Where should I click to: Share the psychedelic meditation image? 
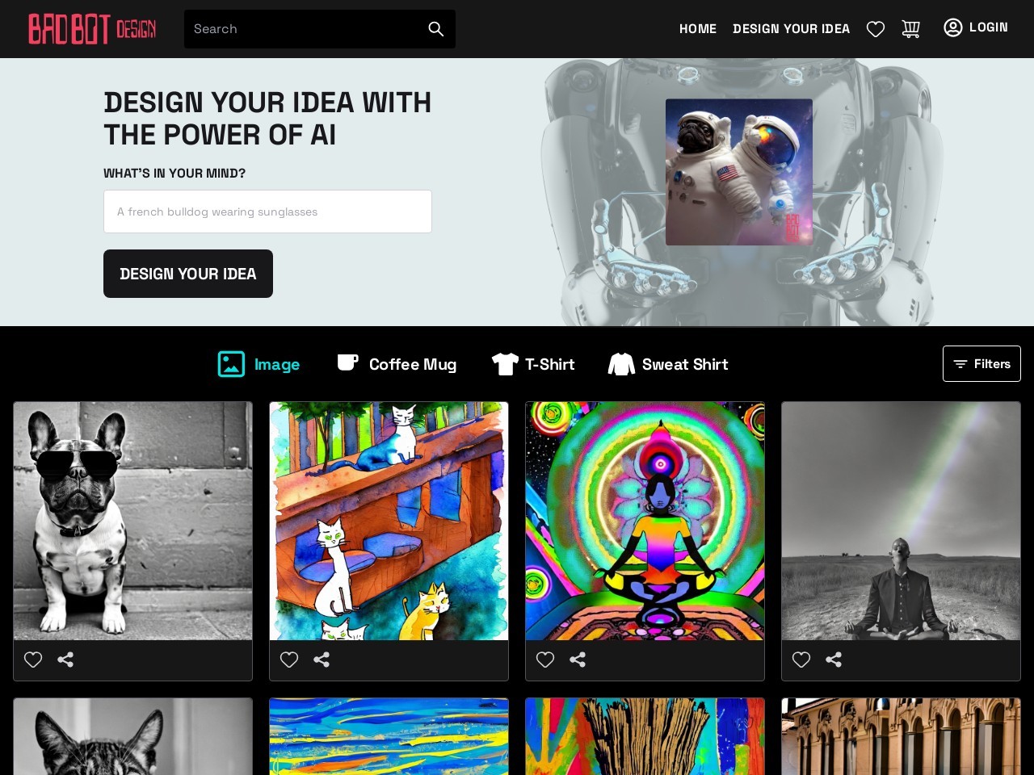pos(578,660)
